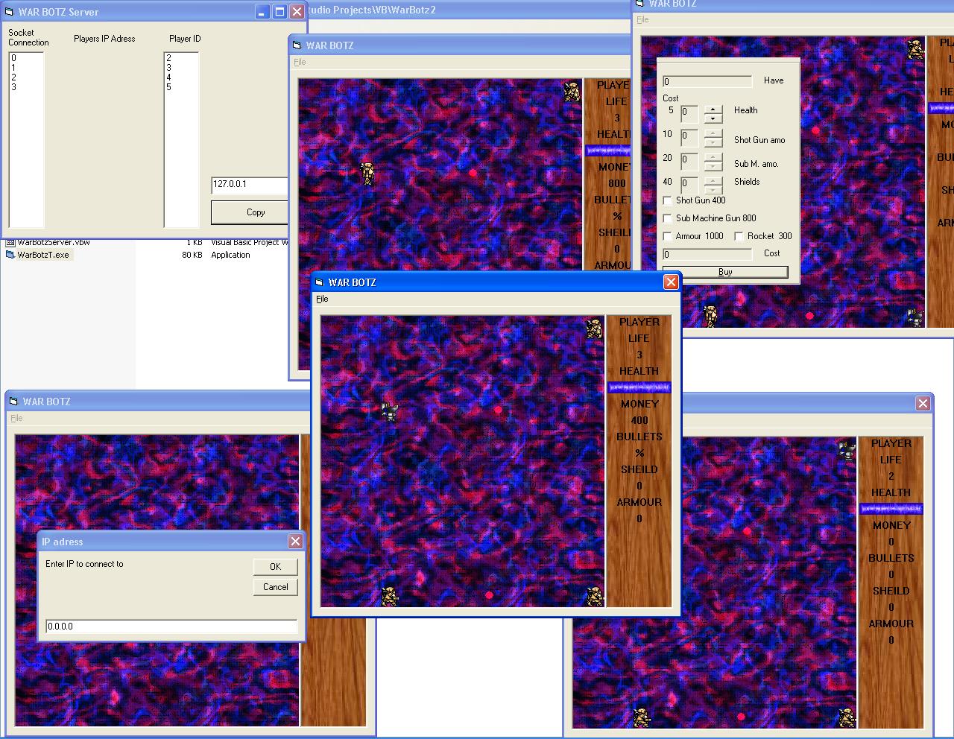Check the Armour 1000 option
Screen dimensions: 954x739
coord(667,236)
